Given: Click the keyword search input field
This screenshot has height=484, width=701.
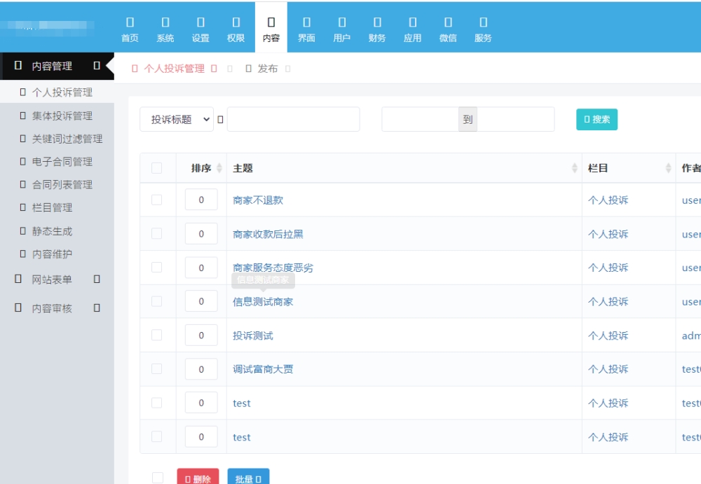Looking at the screenshot, I should (x=293, y=119).
